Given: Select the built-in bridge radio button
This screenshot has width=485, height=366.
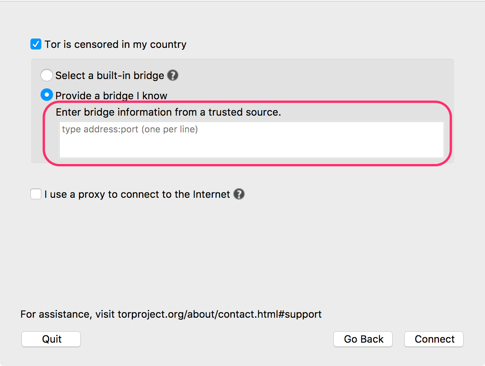Looking at the screenshot, I should (x=47, y=75).
